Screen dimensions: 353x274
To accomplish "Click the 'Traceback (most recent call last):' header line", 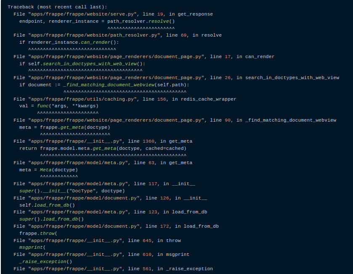I will coord(57,7).
